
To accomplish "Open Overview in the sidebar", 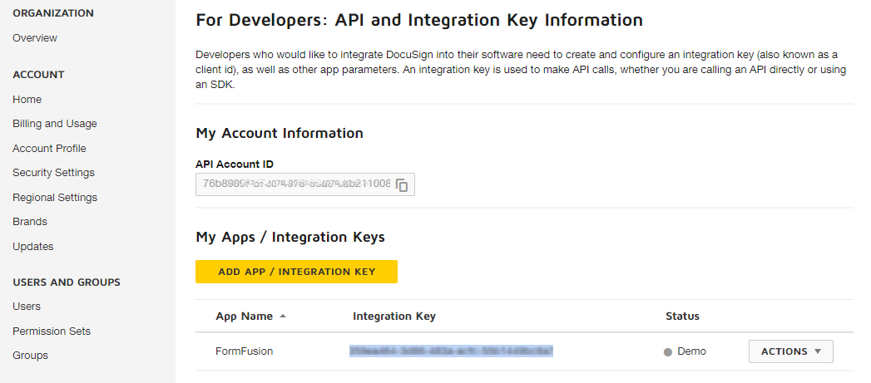I will tap(35, 38).
